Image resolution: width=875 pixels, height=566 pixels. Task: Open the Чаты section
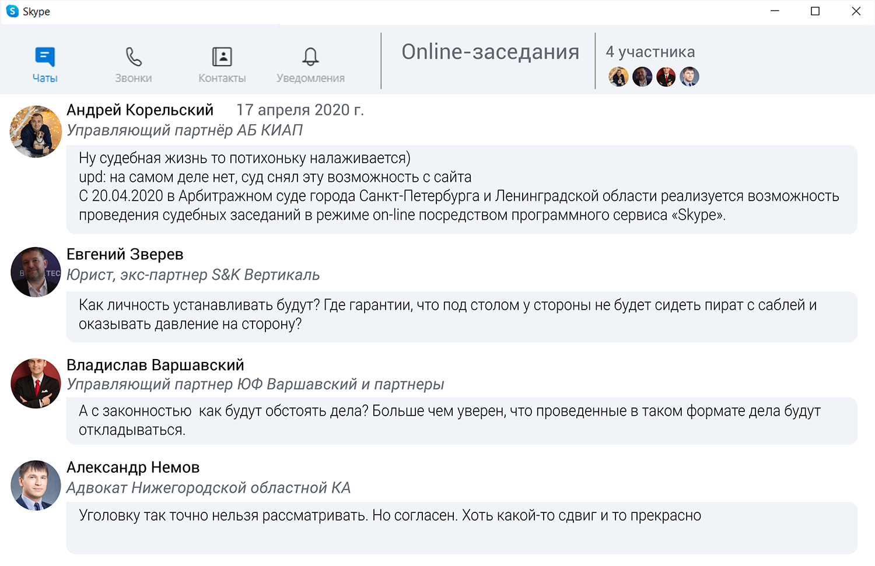44,64
